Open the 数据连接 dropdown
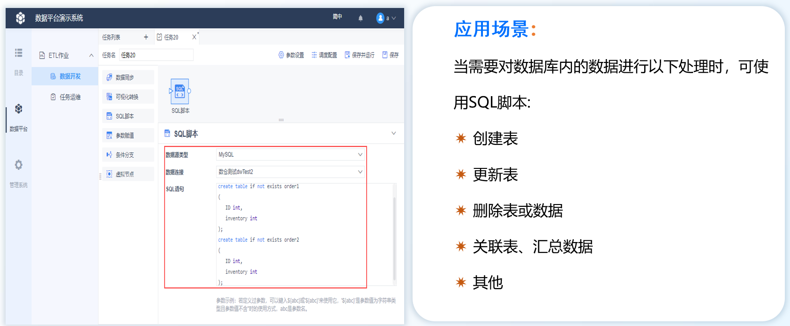 pyautogui.click(x=290, y=172)
